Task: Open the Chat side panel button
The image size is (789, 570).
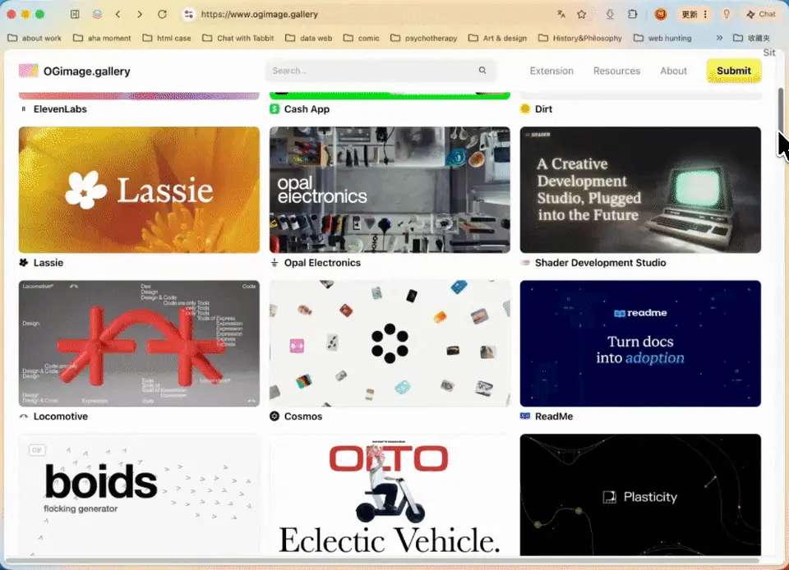Action: (760, 14)
